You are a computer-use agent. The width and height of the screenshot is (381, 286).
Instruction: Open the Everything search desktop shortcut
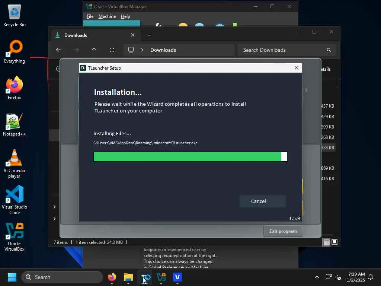click(15, 51)
